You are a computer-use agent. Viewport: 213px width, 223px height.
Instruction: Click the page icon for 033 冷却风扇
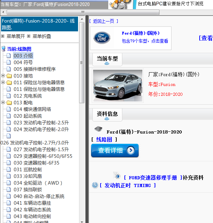9,176
